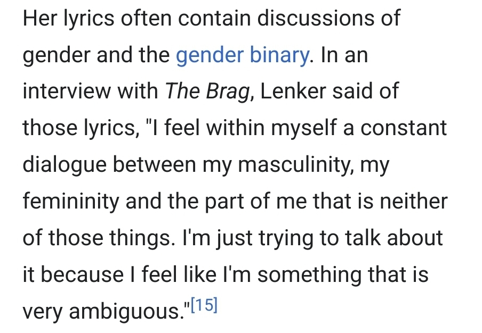Click the word because
This screenshot has height=333, width=482.
[x=82, y=274]
